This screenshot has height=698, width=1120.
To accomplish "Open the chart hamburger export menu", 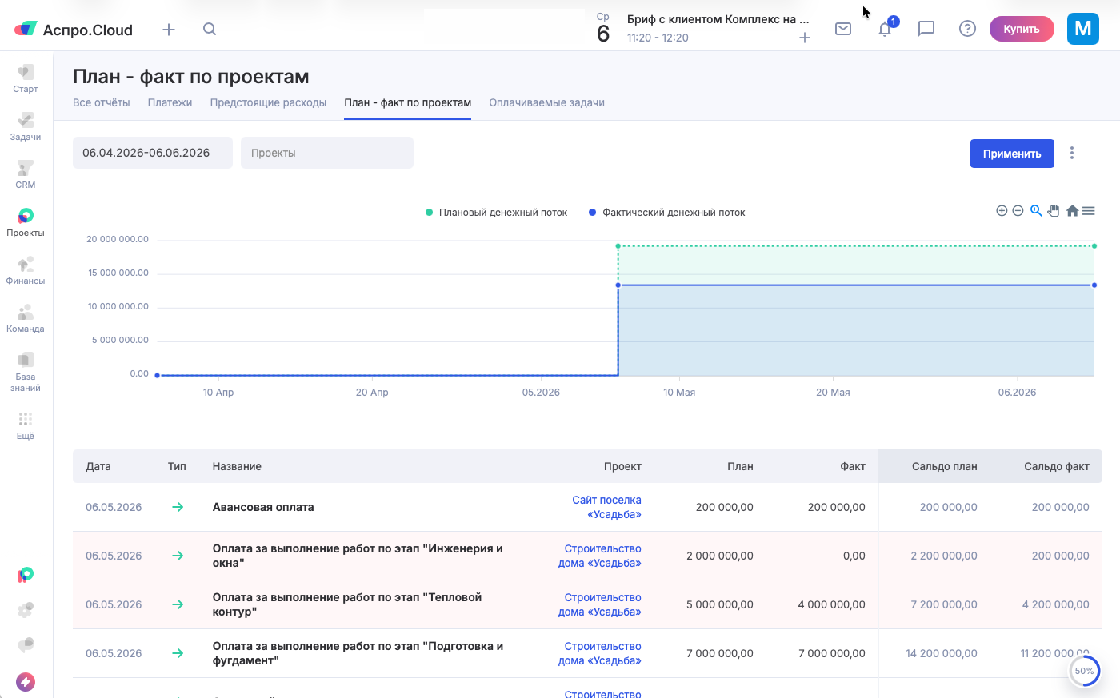I will (1088, 211).
